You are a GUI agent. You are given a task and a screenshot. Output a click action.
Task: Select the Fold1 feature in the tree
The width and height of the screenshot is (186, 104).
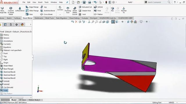pos(4,90)
